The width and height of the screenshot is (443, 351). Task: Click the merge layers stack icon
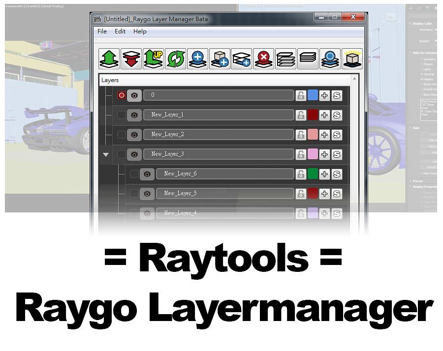tap(286, 58)
